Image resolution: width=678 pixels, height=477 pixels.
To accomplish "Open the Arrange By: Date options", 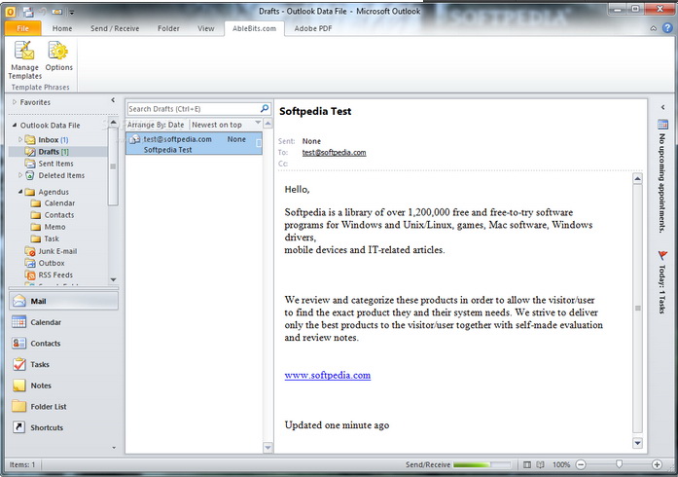I will point(156,125).
